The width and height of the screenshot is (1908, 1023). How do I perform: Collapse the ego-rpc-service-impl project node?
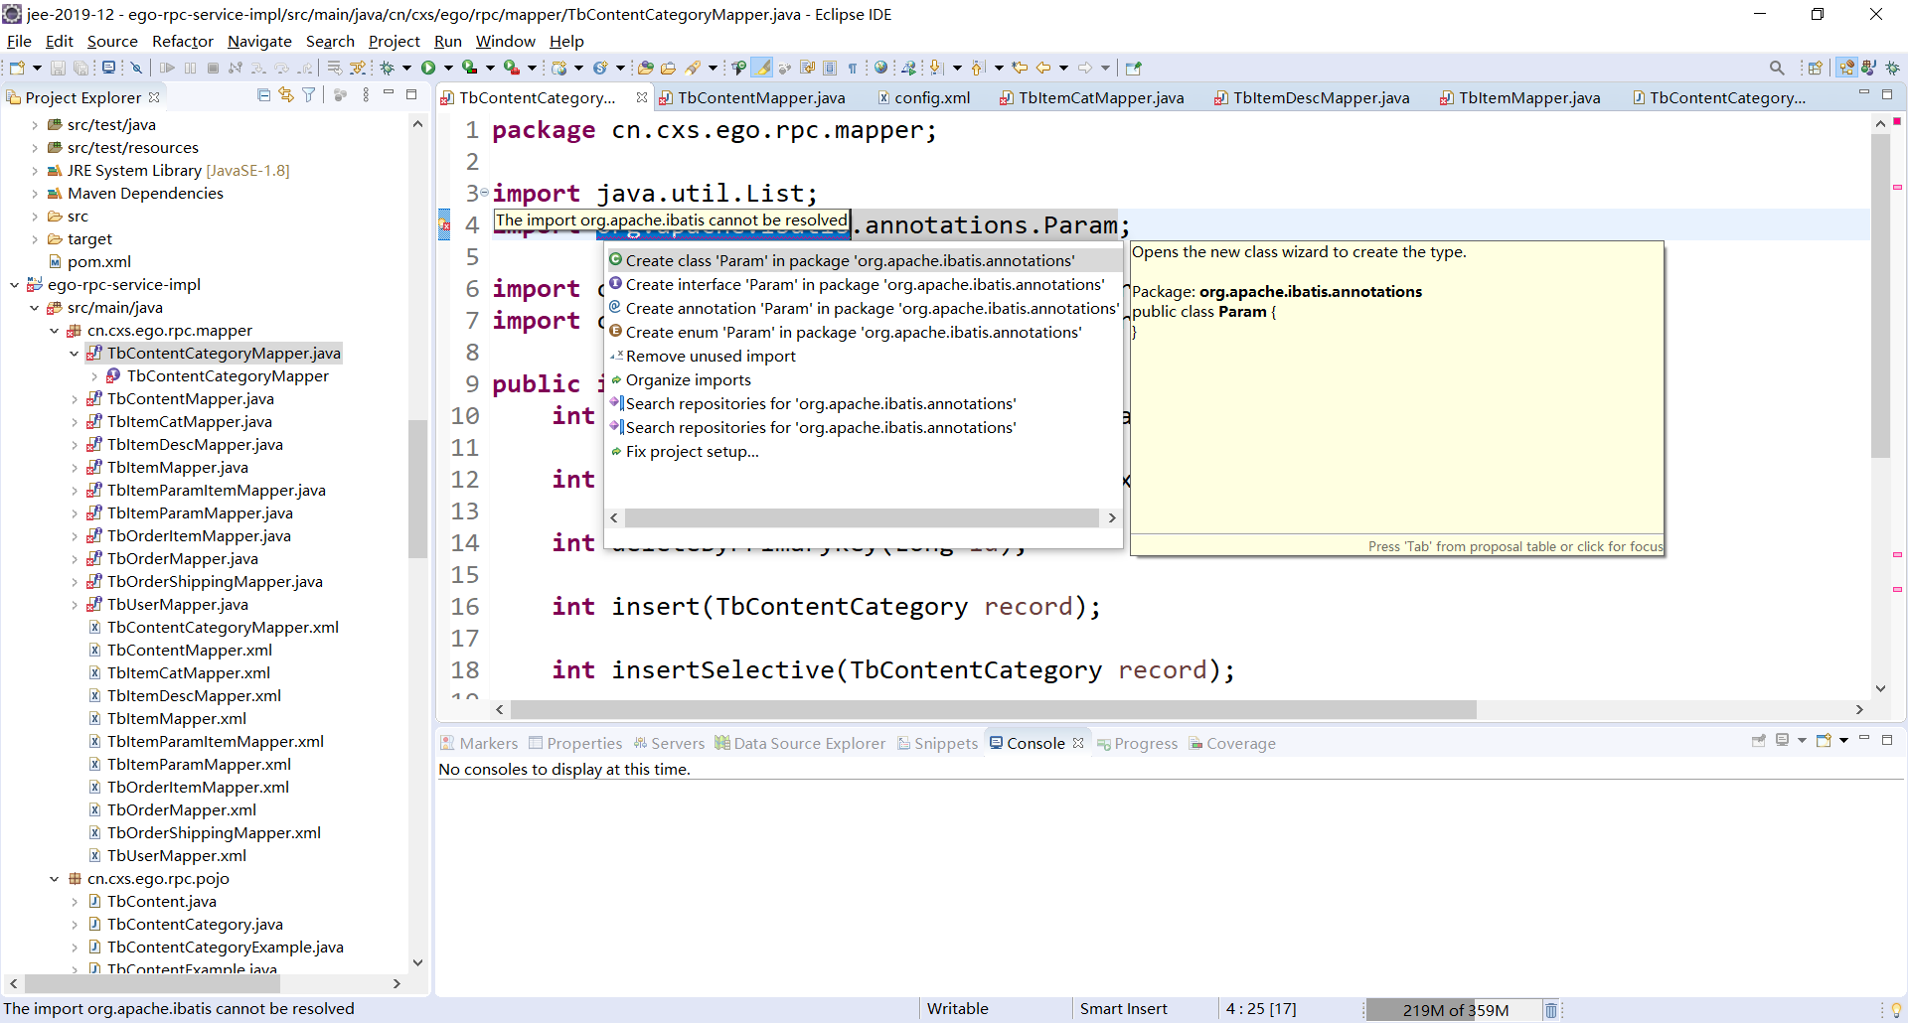pos(14,285)
